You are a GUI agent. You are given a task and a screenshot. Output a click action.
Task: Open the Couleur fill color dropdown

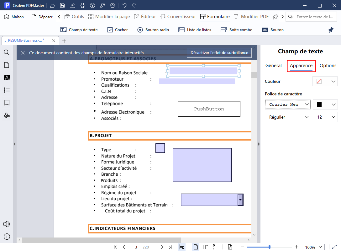pyautogui.click(x=325, y=81)
